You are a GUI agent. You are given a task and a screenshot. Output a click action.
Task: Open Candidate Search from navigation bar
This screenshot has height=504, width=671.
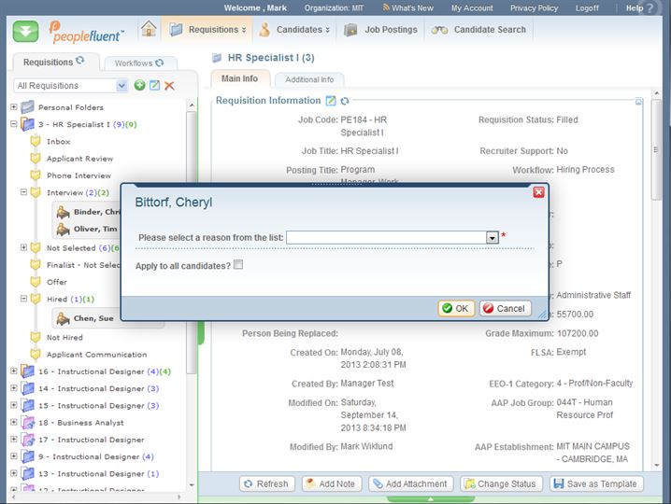tap(478, 30)
